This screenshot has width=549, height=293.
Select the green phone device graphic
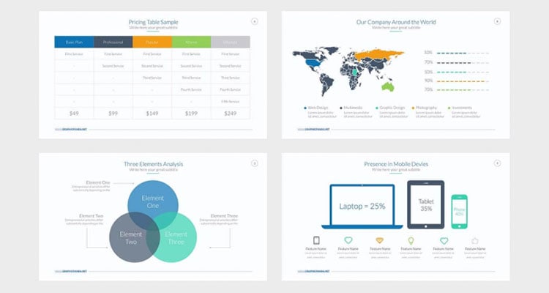(459, 210)
